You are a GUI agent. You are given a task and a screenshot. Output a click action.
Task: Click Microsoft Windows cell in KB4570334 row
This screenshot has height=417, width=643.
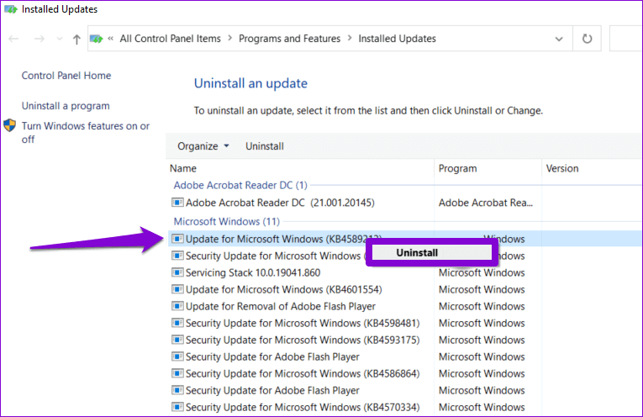pos(482,407)
